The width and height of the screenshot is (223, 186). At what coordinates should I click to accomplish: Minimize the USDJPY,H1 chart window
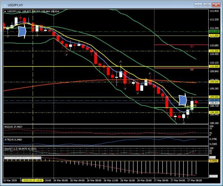[198, 5]
